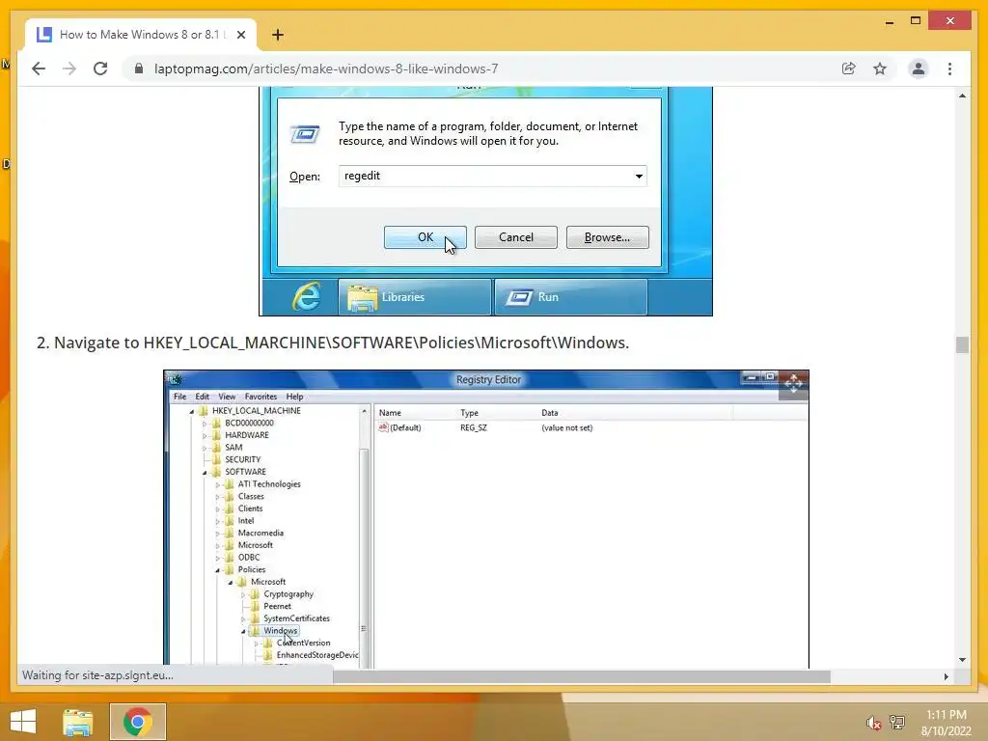Click the tab's laptopmag favicon

tap(44, 35)
